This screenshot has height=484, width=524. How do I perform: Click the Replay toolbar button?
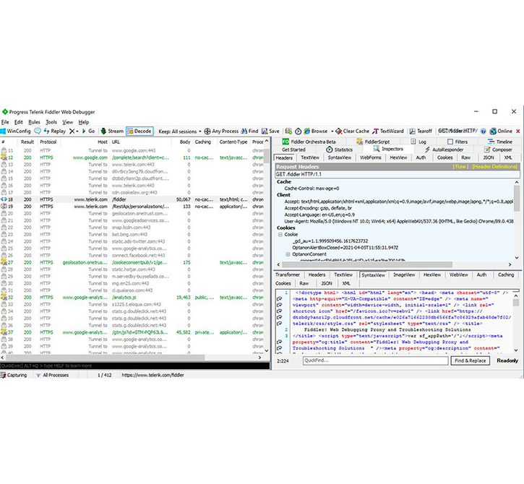55,131
